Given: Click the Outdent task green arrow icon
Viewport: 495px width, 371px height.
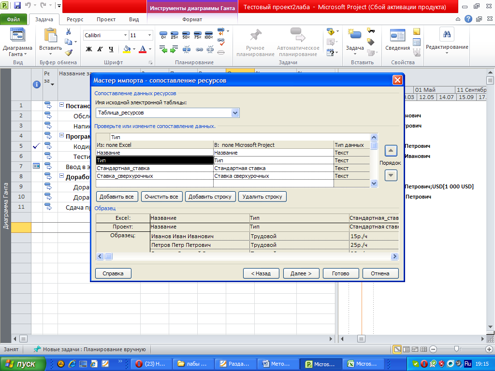Looking at the screenshot, I should (163, 49).
